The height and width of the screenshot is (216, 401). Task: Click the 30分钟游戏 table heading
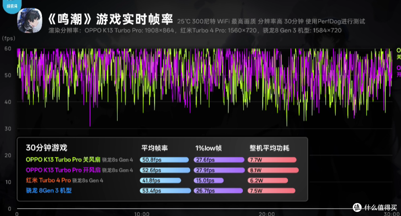click(x=46, y=148)
